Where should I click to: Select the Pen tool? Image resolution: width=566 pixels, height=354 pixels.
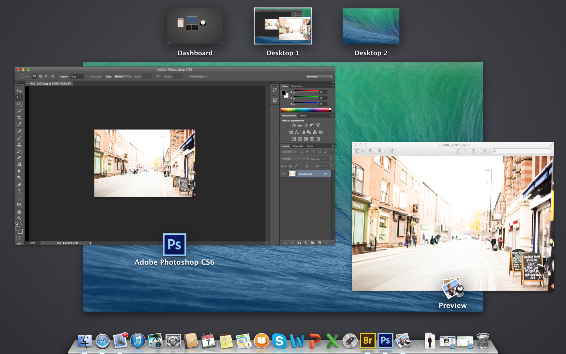pyautogui.click(x=19, y=185)
